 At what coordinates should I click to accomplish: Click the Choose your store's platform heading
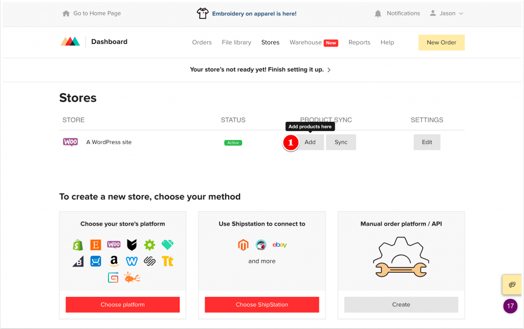(123, 224)
